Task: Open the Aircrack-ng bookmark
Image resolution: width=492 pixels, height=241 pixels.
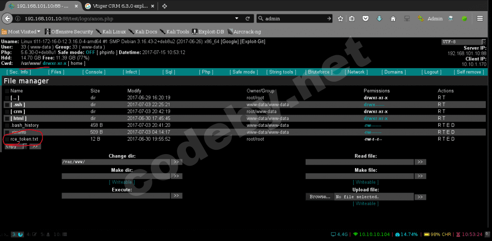Action: click(244, 32)
